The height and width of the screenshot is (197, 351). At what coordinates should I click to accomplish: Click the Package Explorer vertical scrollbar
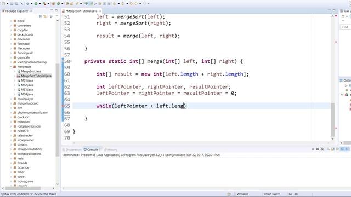pos(58,109)
